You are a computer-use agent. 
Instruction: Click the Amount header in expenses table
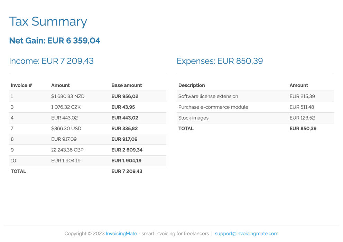pyautogui.click(x=299, y=85)
